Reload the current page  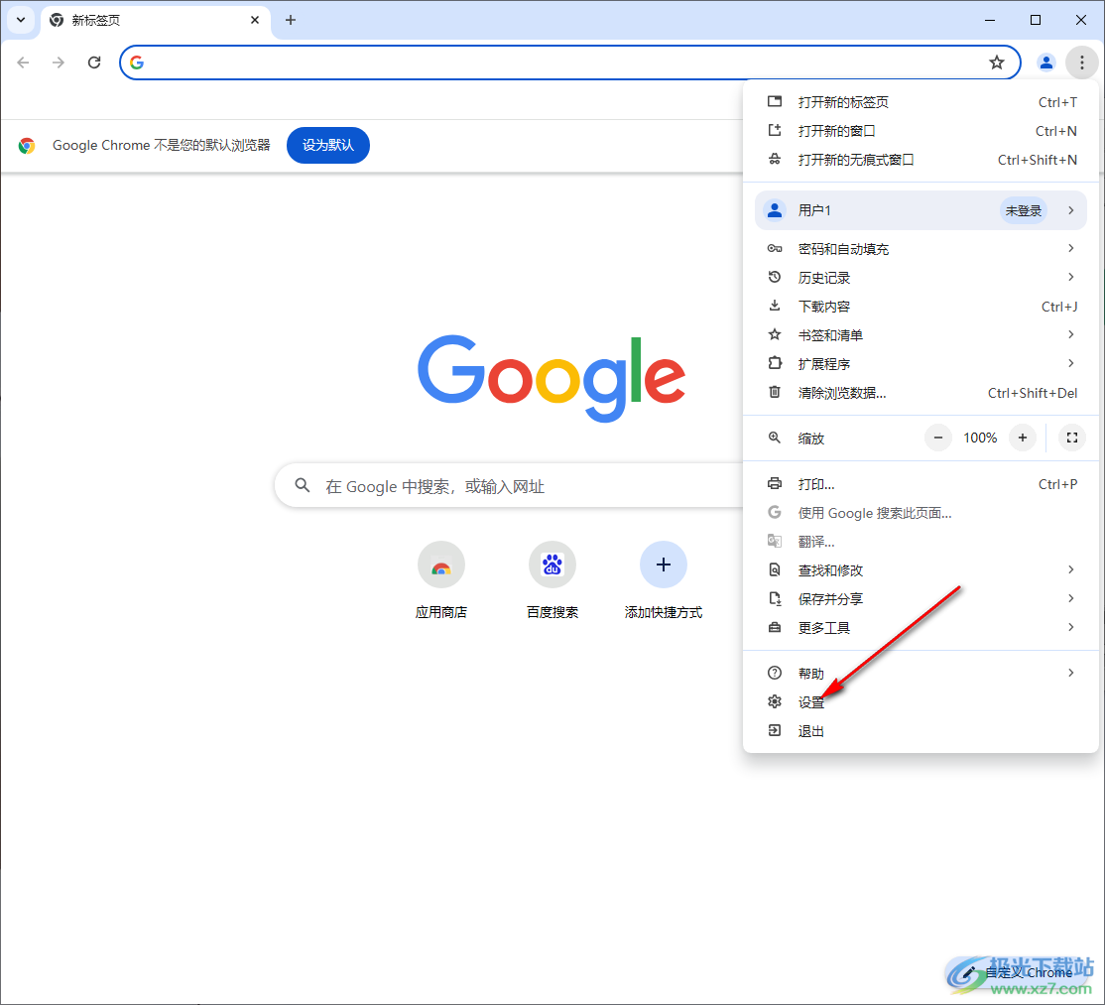pyautogui.click(x=94, y=63)
